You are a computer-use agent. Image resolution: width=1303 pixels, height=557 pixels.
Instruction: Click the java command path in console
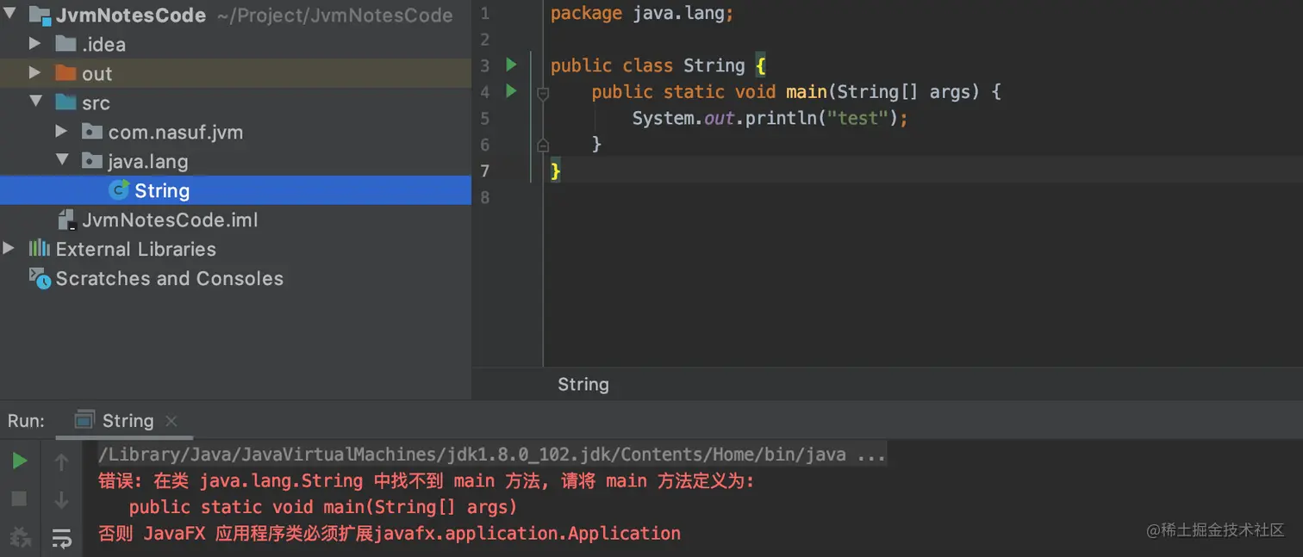[x=492, y=455]
